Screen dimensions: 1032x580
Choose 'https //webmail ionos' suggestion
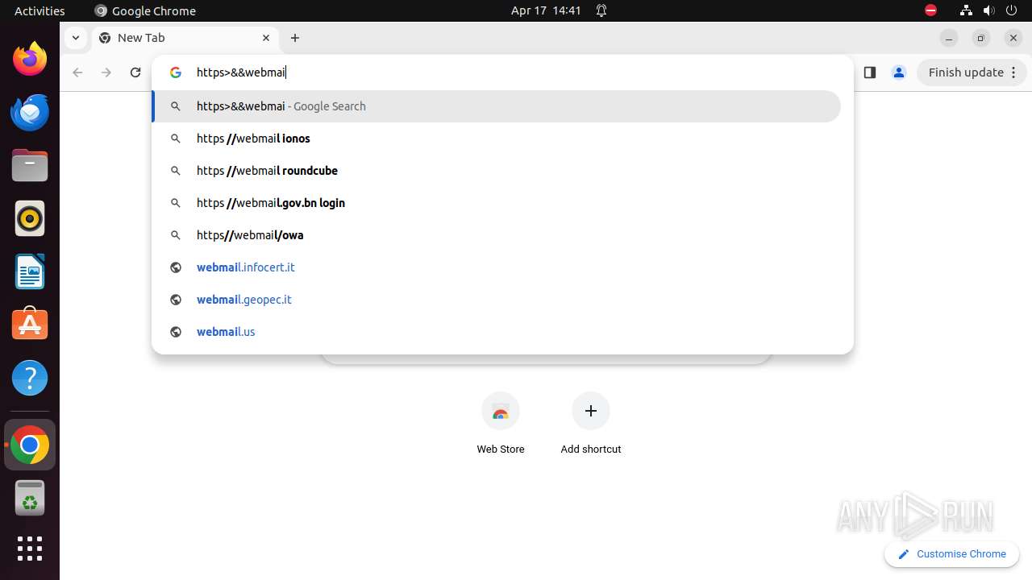497,139
